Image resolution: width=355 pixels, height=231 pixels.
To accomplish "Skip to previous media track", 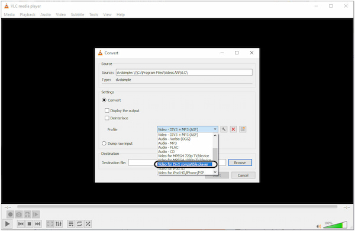I will click(x=21, y=224).
